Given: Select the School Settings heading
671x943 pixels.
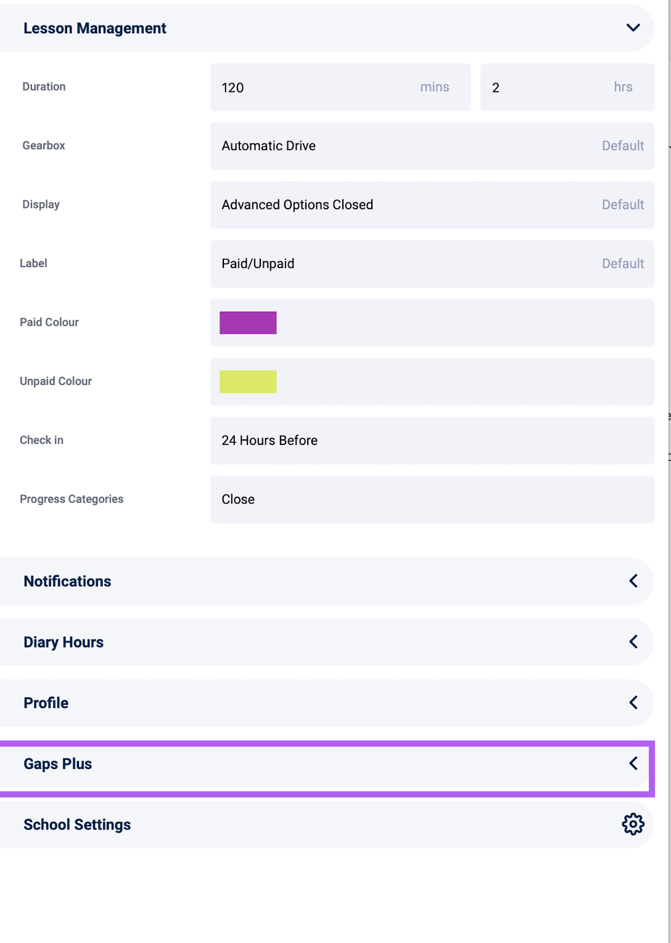Looking at the screenshot, I should (x=77, y=825).
